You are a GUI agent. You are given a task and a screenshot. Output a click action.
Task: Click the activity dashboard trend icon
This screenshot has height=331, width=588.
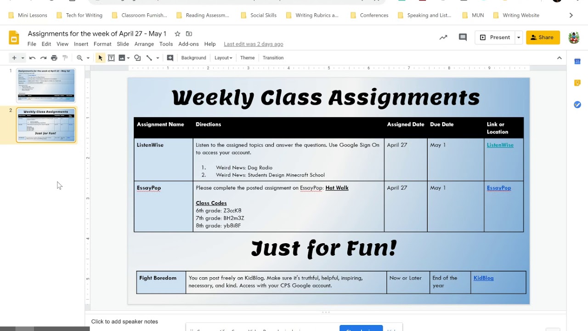click(443, 38)
